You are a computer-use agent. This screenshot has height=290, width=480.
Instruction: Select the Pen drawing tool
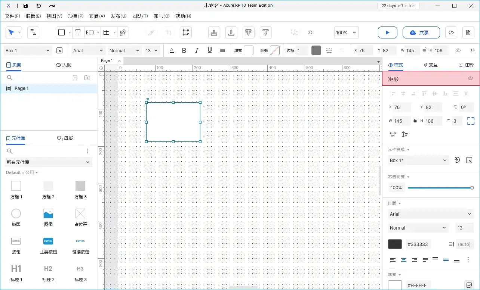[123, 32]
